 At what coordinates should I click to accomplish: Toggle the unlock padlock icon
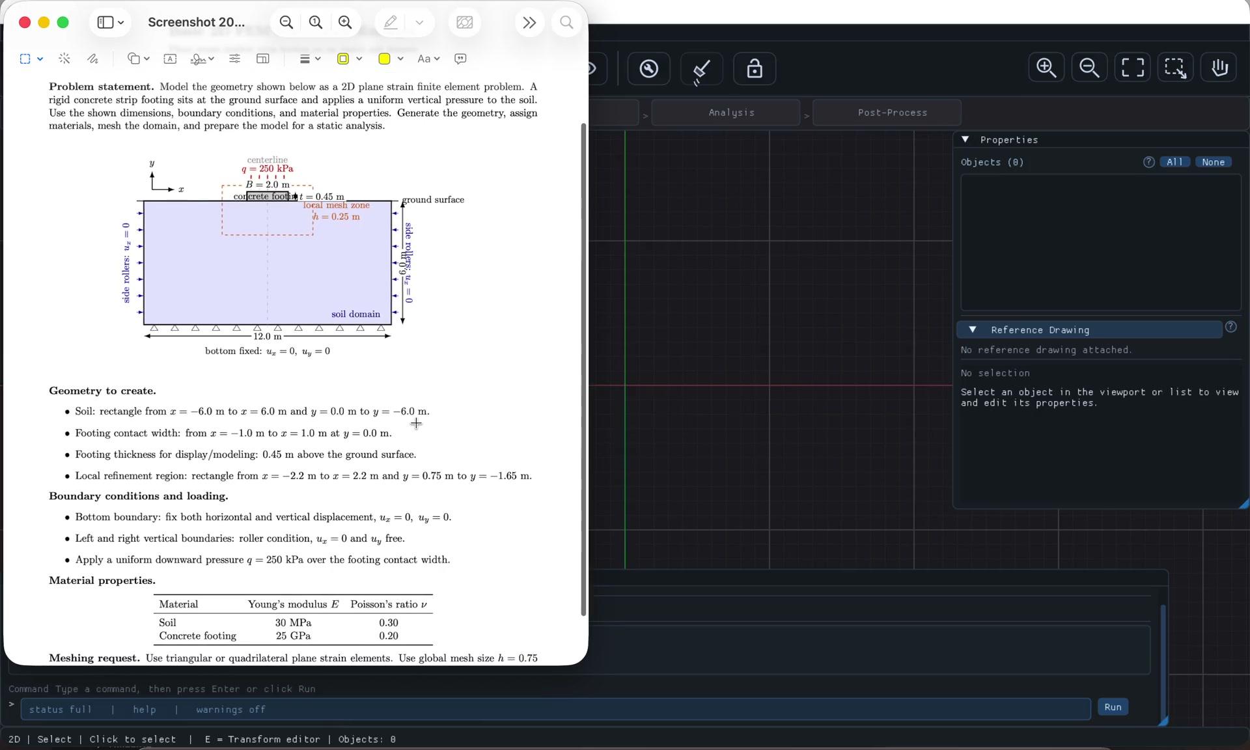(x=755, y=68)
